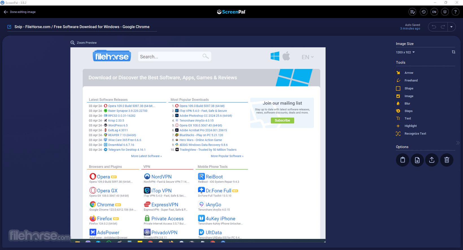The height and width of the screenshot is (250, 463).
Task: Click the 4uKey iPhone heading
Action: pyautogui.click(x=220, y=219)
